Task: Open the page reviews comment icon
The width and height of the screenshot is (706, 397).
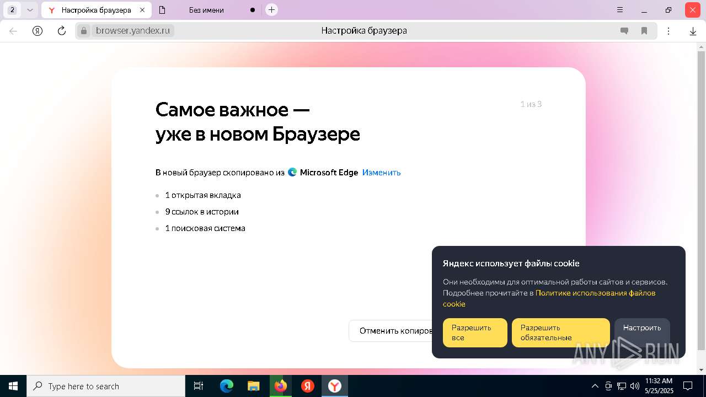Action: 624,31
